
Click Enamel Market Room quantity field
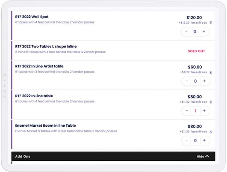pos(195,140)
